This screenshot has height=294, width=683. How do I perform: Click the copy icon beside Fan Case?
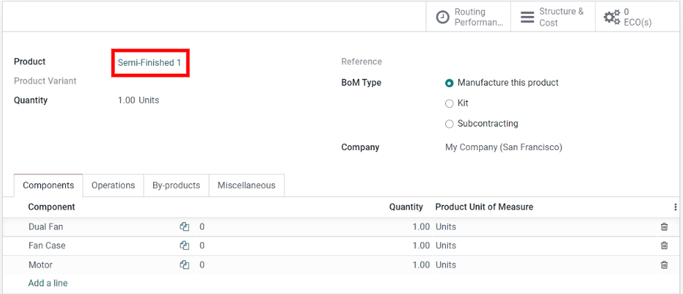click(184, 246)
